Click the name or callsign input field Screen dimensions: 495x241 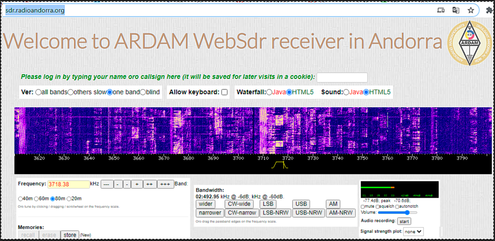342,77
